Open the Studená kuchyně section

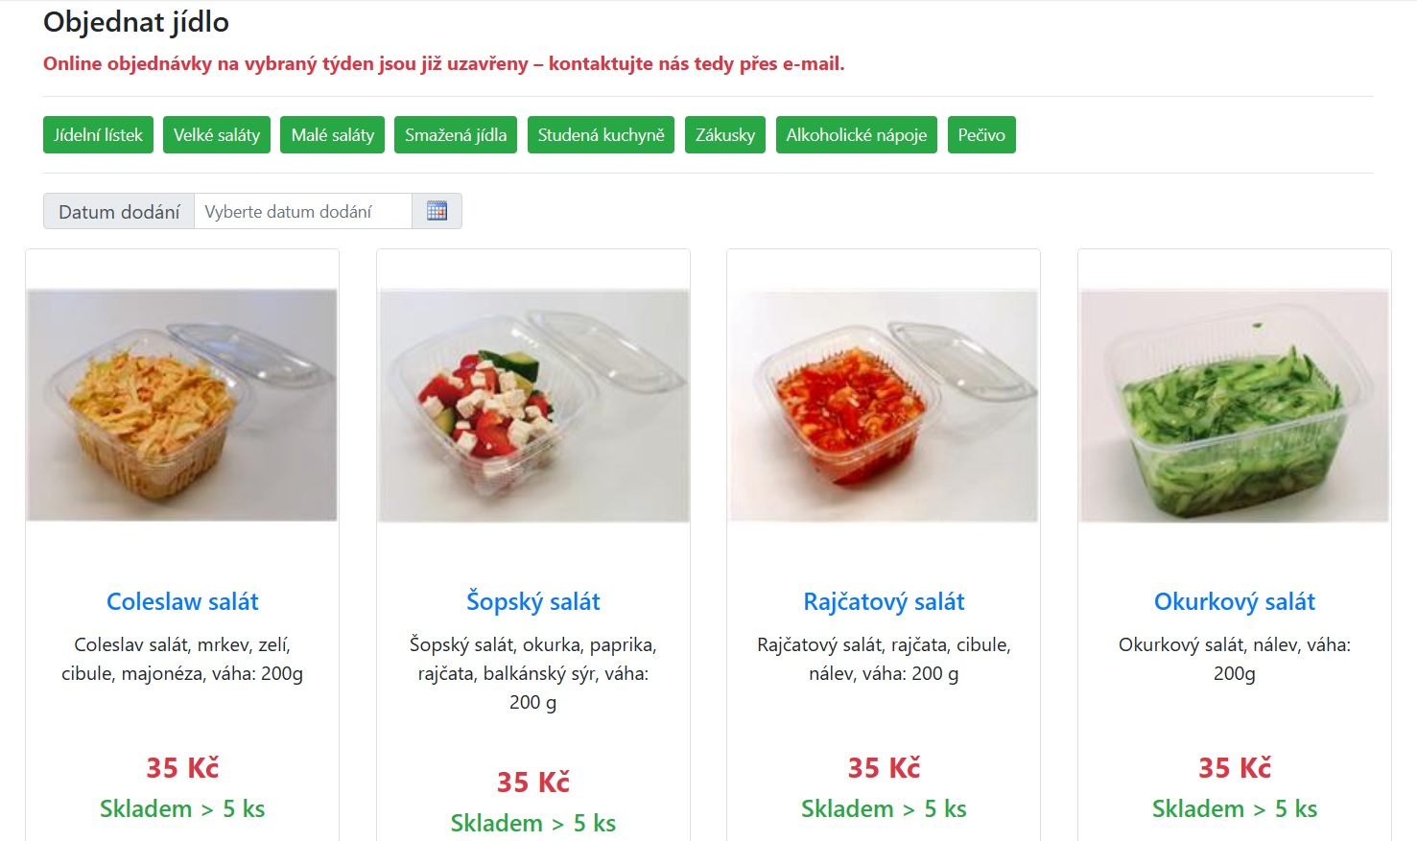tap(601, 134)
